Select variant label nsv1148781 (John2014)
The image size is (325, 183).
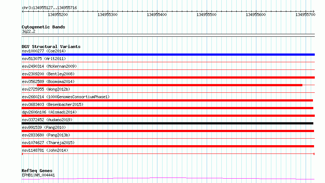pyautogui.click(x=45, y=150)
